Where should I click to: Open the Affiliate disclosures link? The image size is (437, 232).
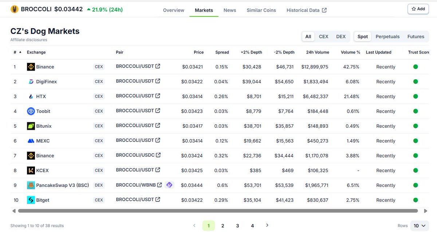pyautogui.click(x=29, y=40)
